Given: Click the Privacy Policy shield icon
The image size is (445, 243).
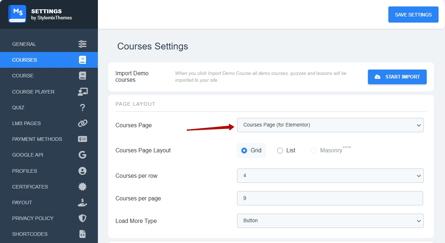Looking at the screenshot, I should tap(82, 218).
